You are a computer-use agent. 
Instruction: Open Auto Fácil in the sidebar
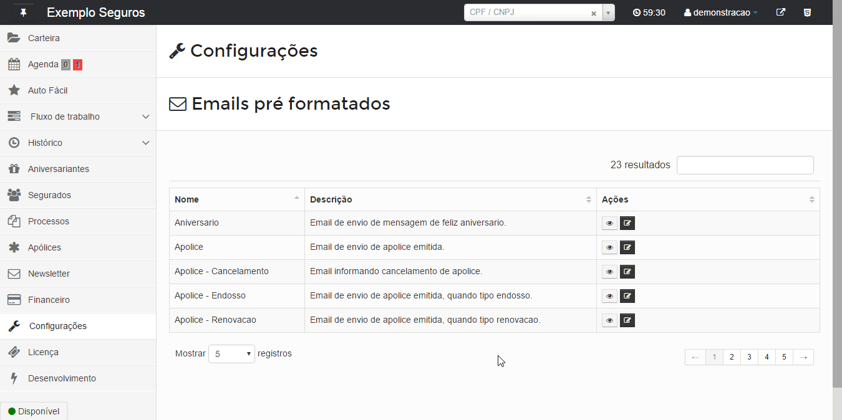click(78, 90)
